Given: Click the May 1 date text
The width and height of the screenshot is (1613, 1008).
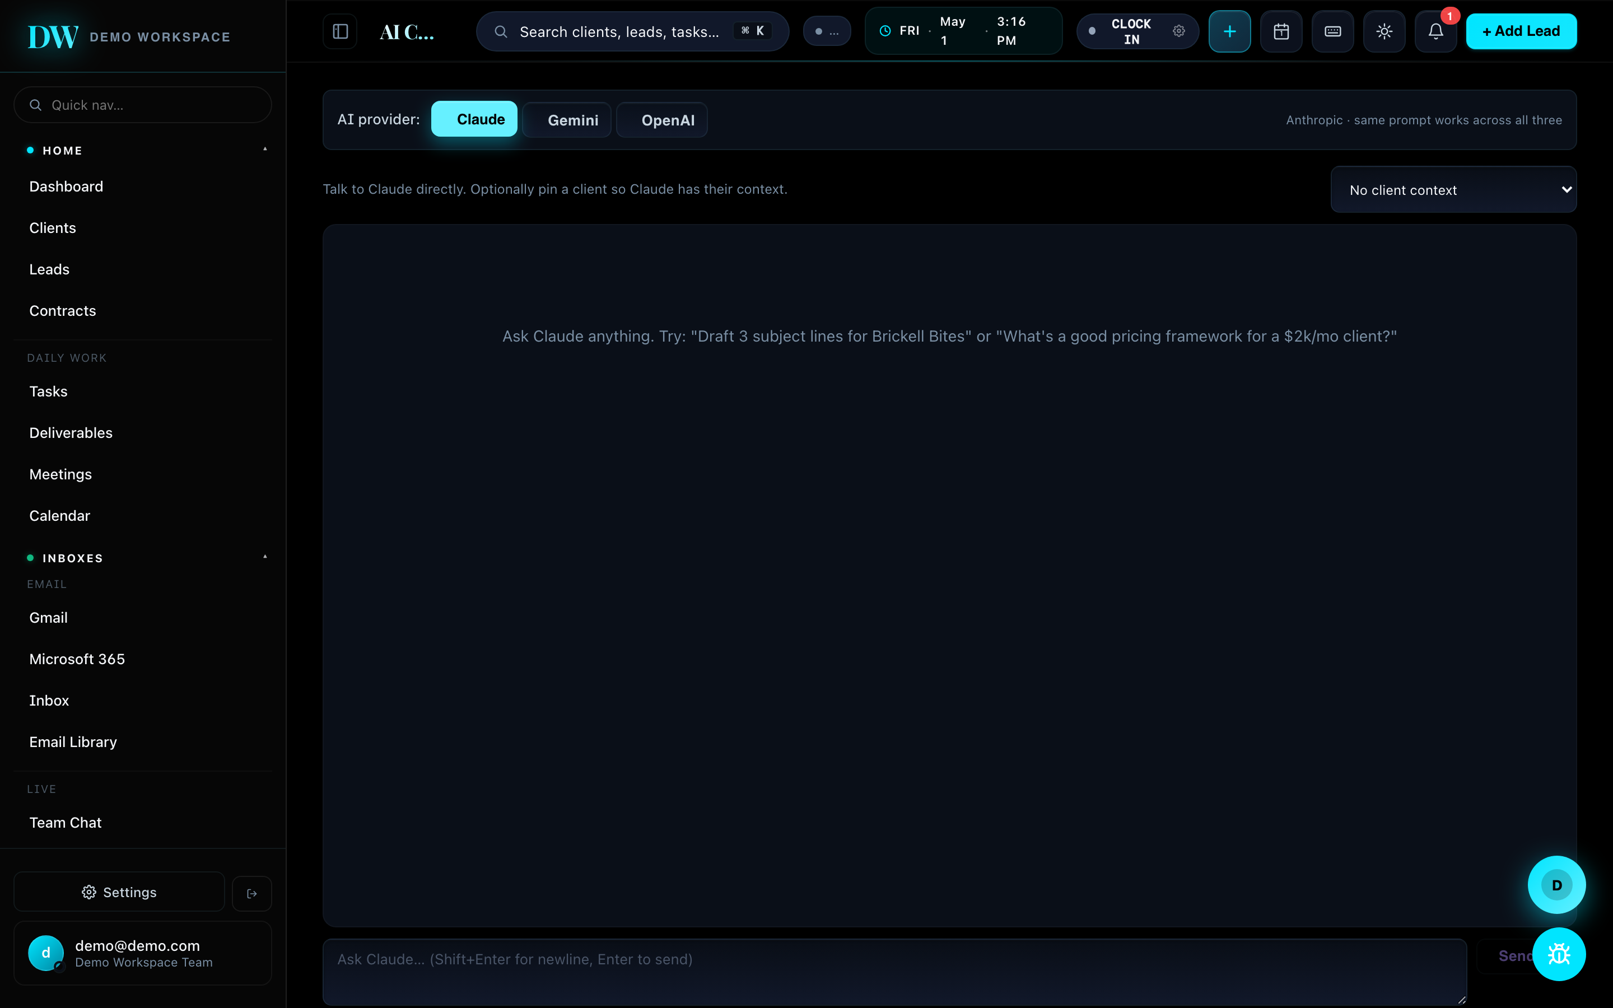Looking at the screenshot, I should tap(953, 31).
